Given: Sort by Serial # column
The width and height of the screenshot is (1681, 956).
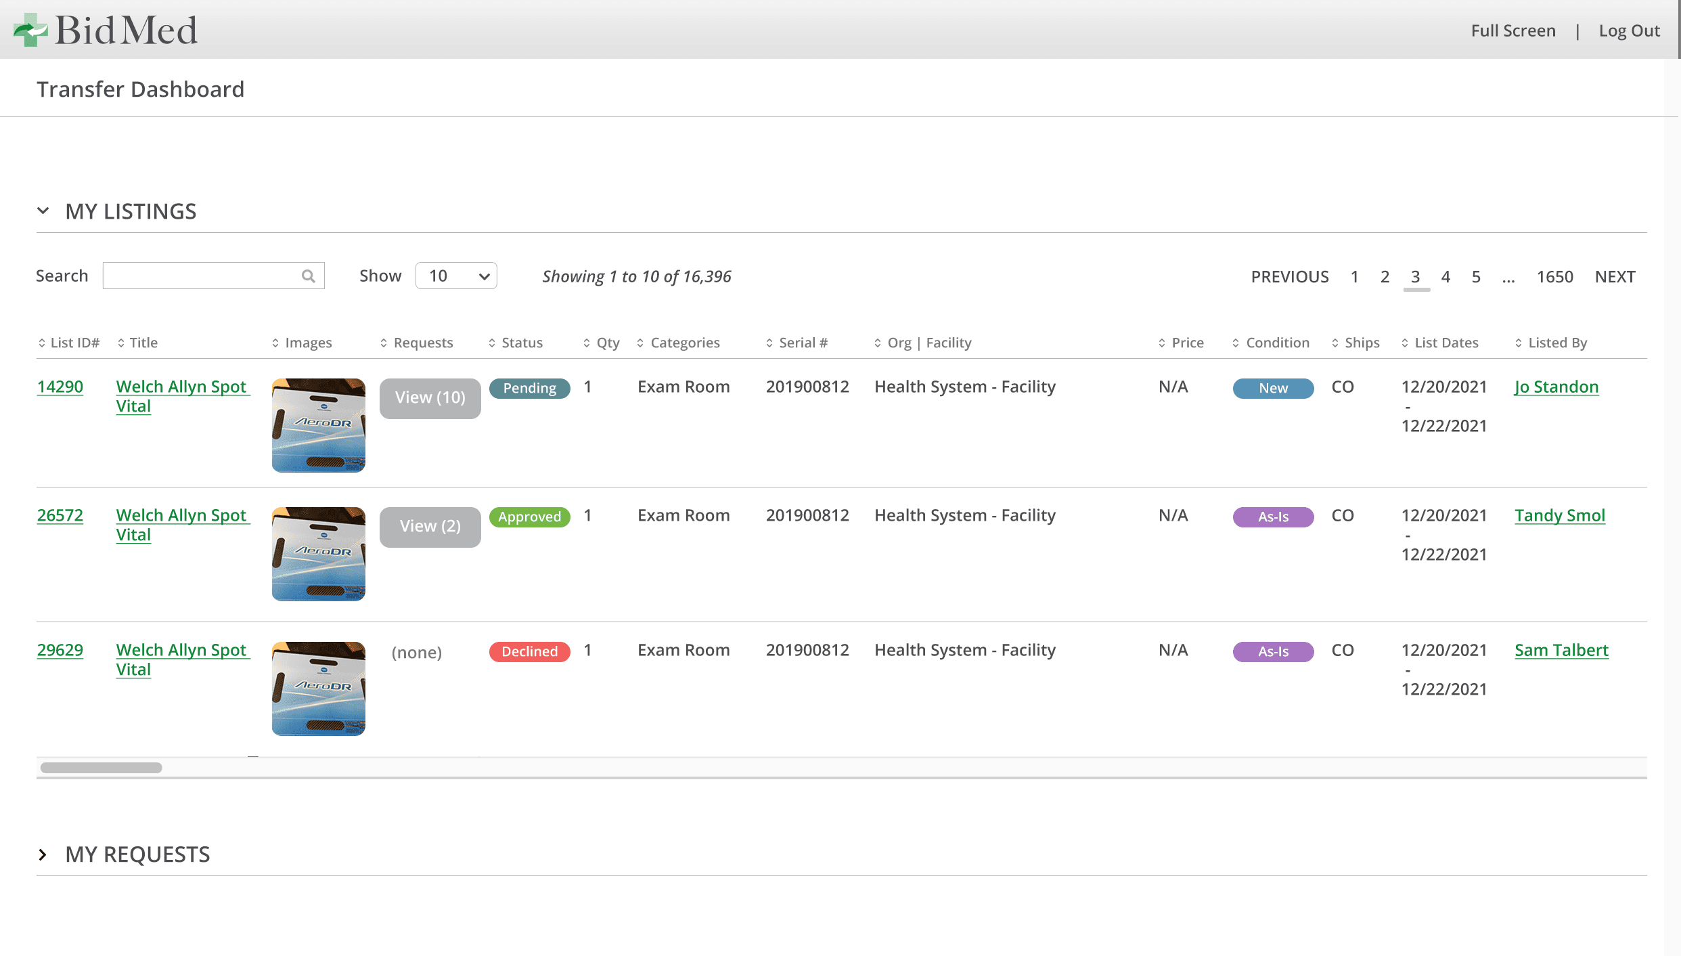Looking at the screenshot, I should click(x=797, y=343).
